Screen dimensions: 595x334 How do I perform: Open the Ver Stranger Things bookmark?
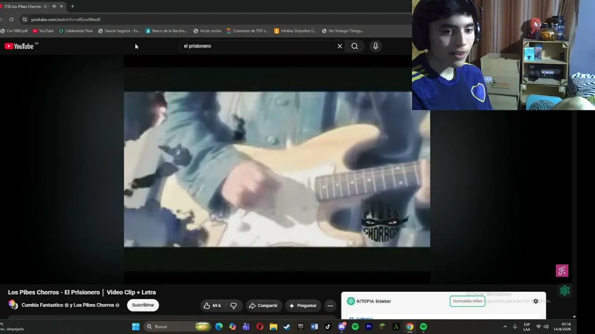click(343, 31)
